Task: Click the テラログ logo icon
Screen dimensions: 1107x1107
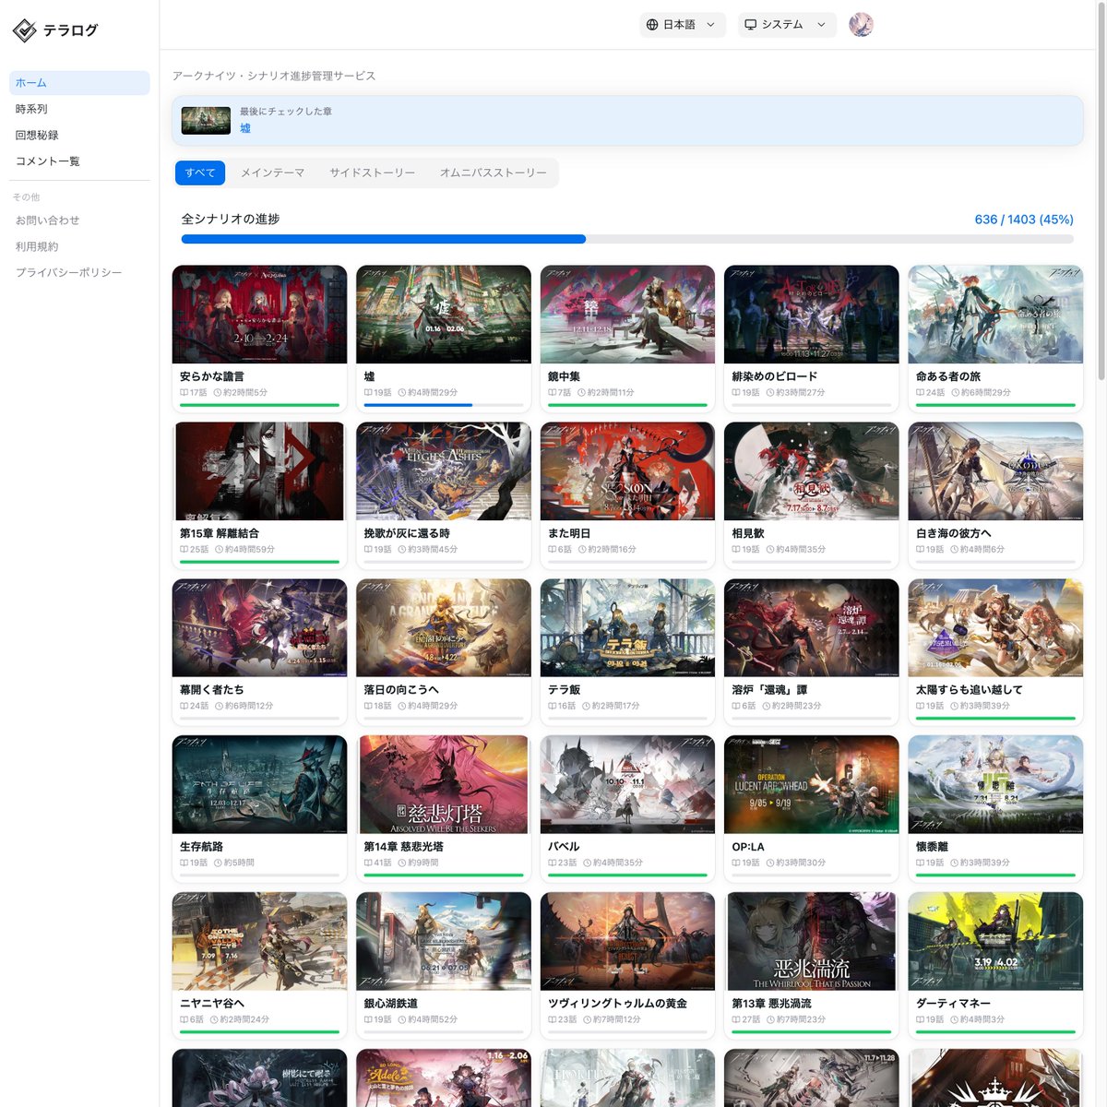Action: pos(25,30)
